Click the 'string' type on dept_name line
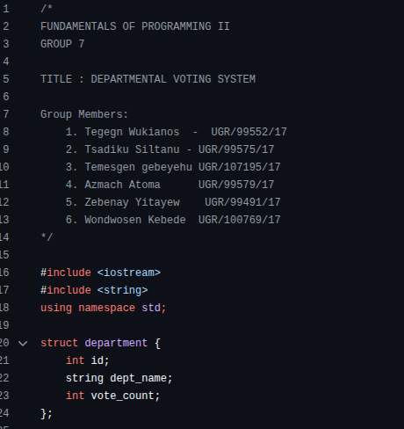Viewport: 404px width, 429px height. click(84, 378)
